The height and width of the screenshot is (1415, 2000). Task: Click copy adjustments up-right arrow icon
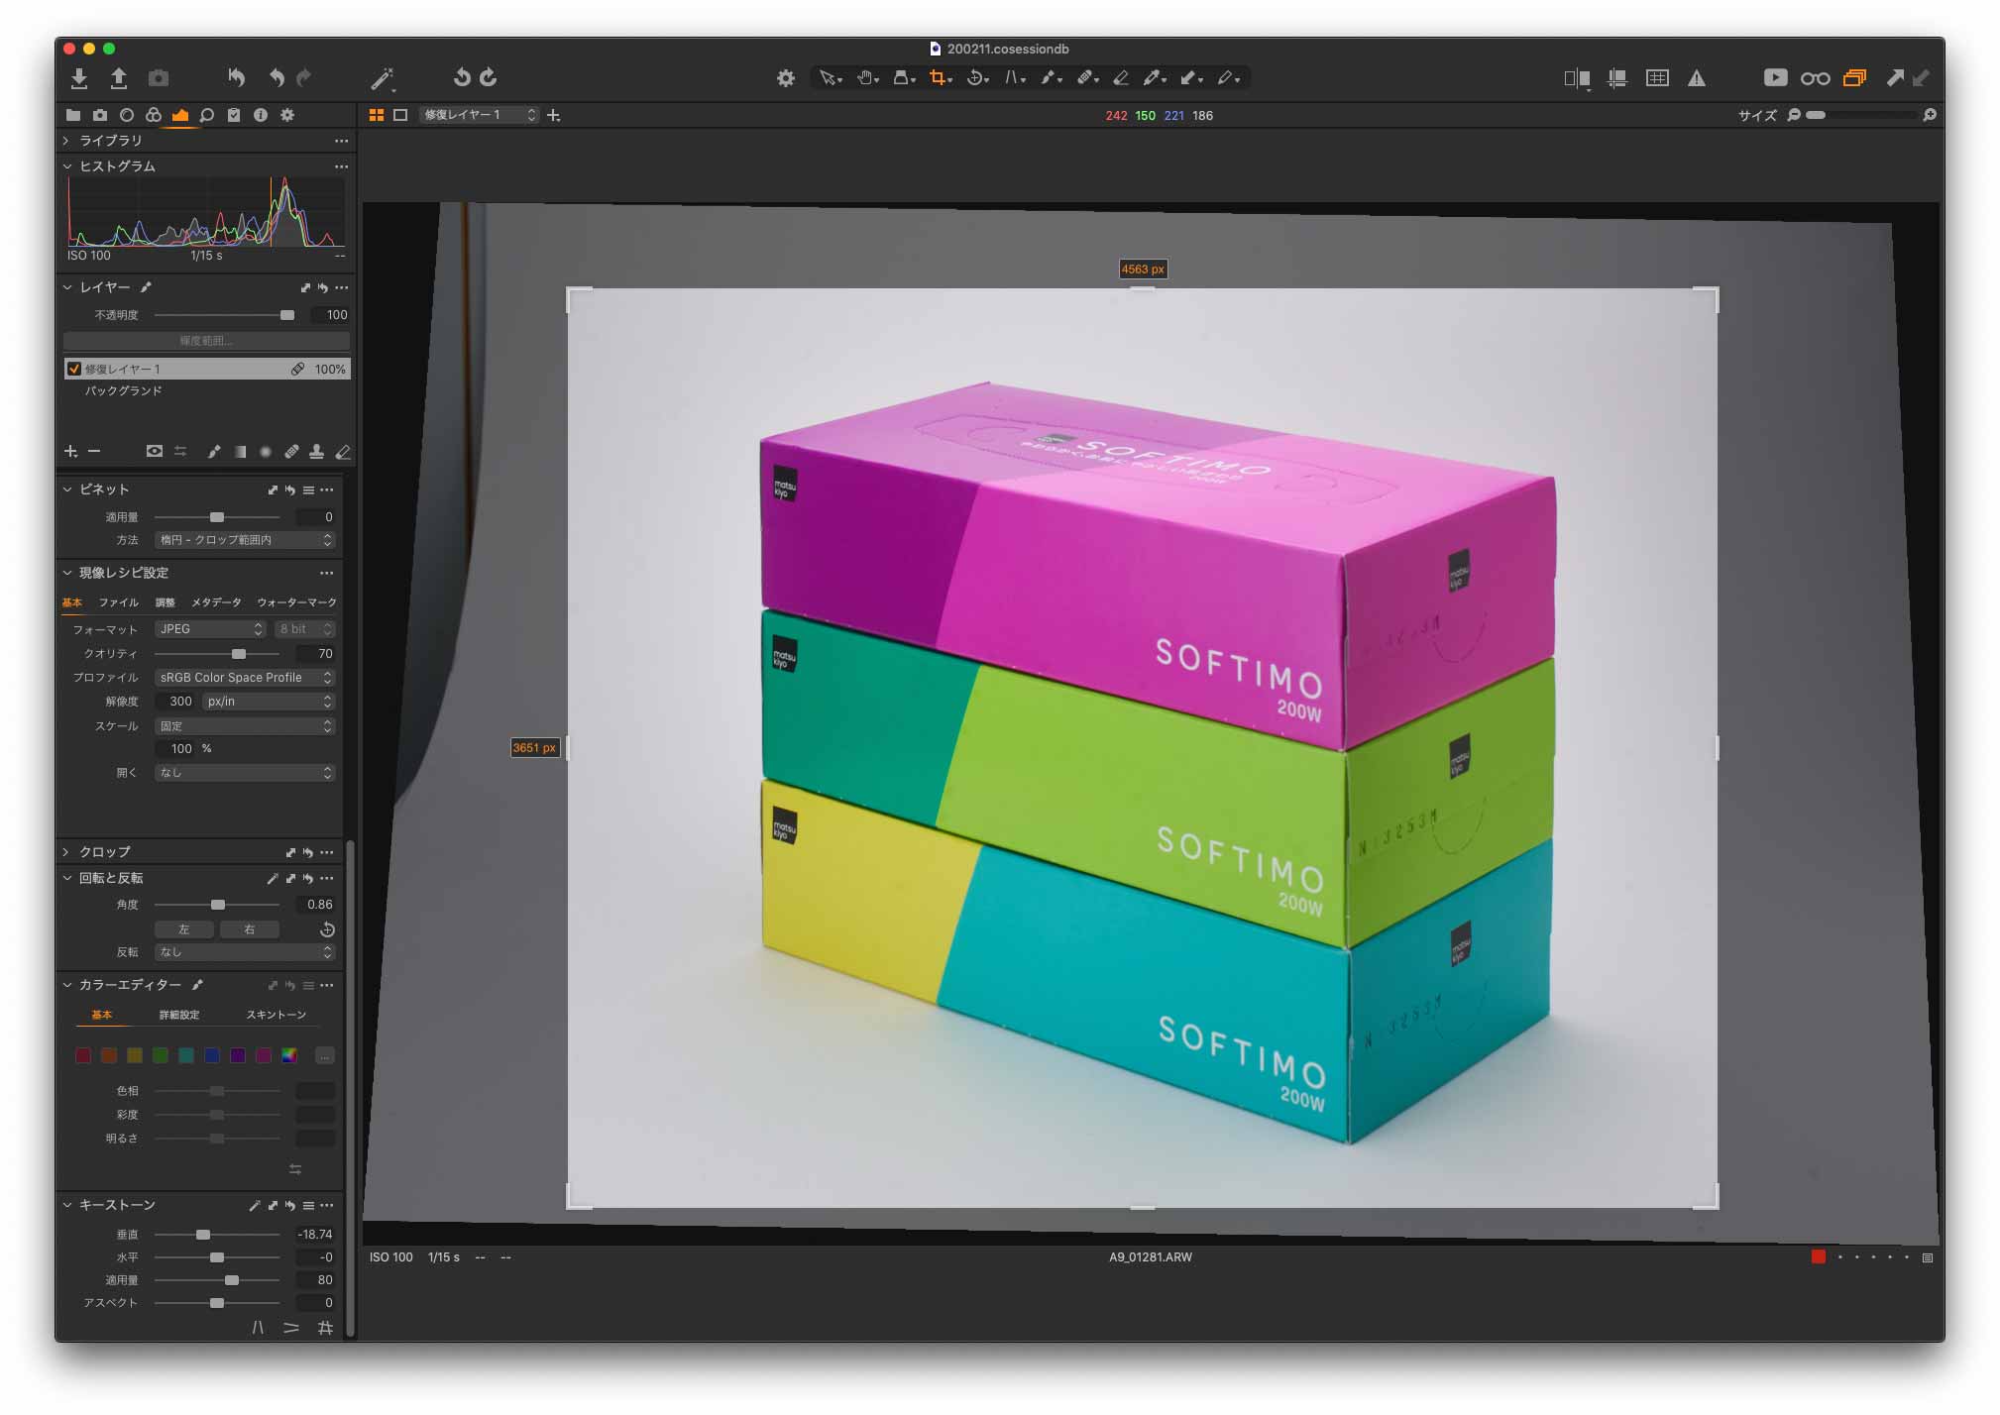pyautogui.click(x=1894, y=77)
